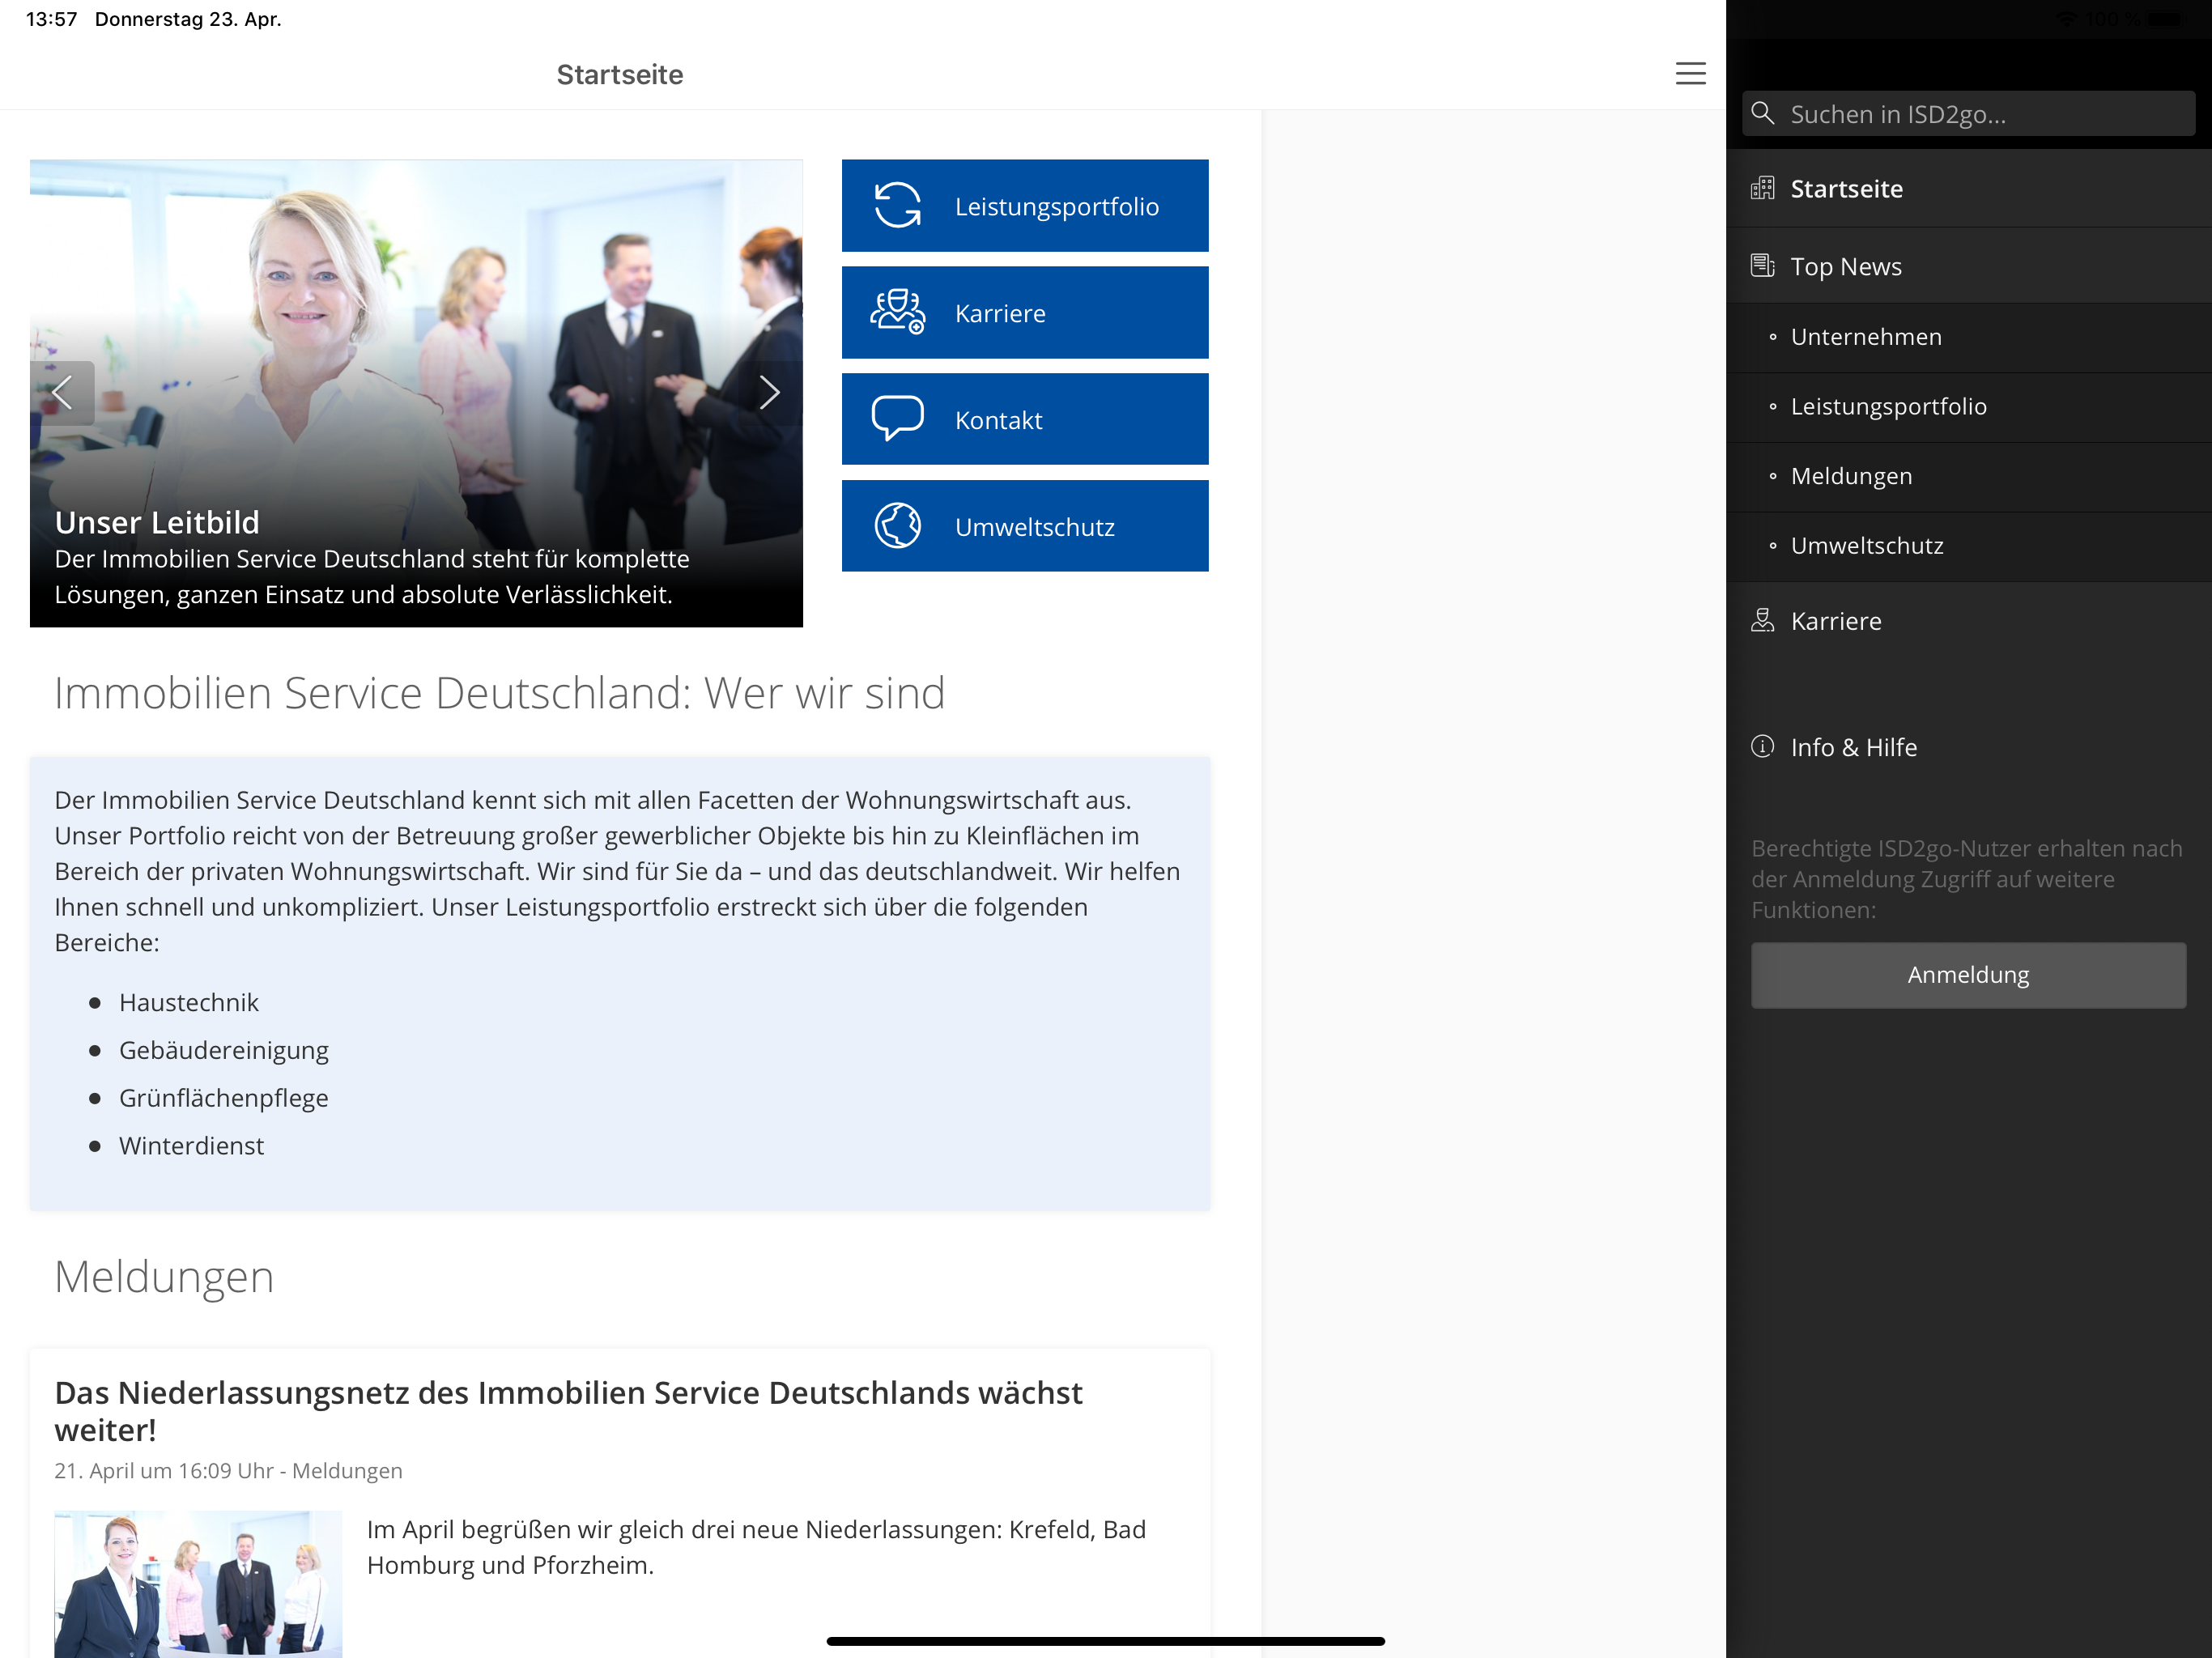
Task: Tap the date Donnerstag 23. Apr. in status bar
Action: (188, 19)
